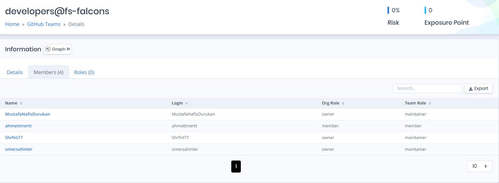The image size is (499, 183).
Task: Open the page size 10 dropdown
Action: click(479, 166)
